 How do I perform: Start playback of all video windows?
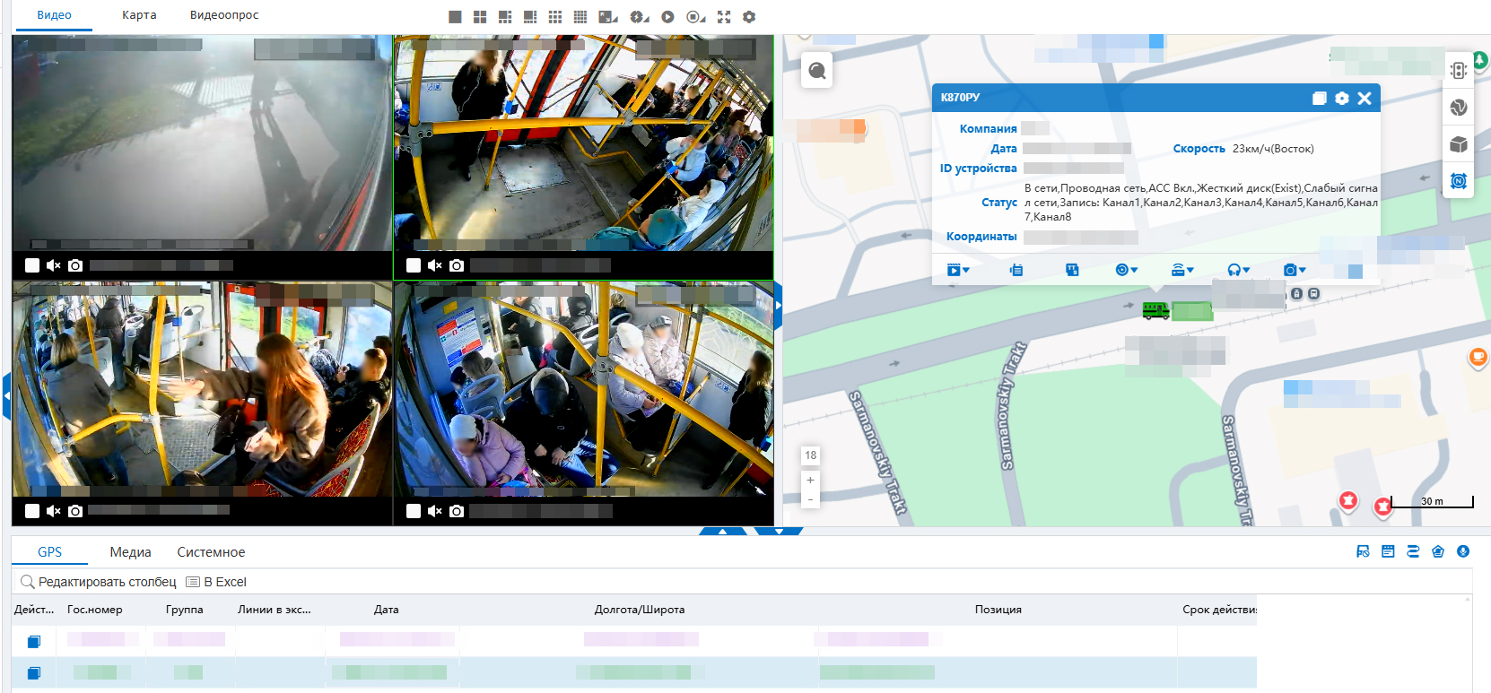click(667, 17)
